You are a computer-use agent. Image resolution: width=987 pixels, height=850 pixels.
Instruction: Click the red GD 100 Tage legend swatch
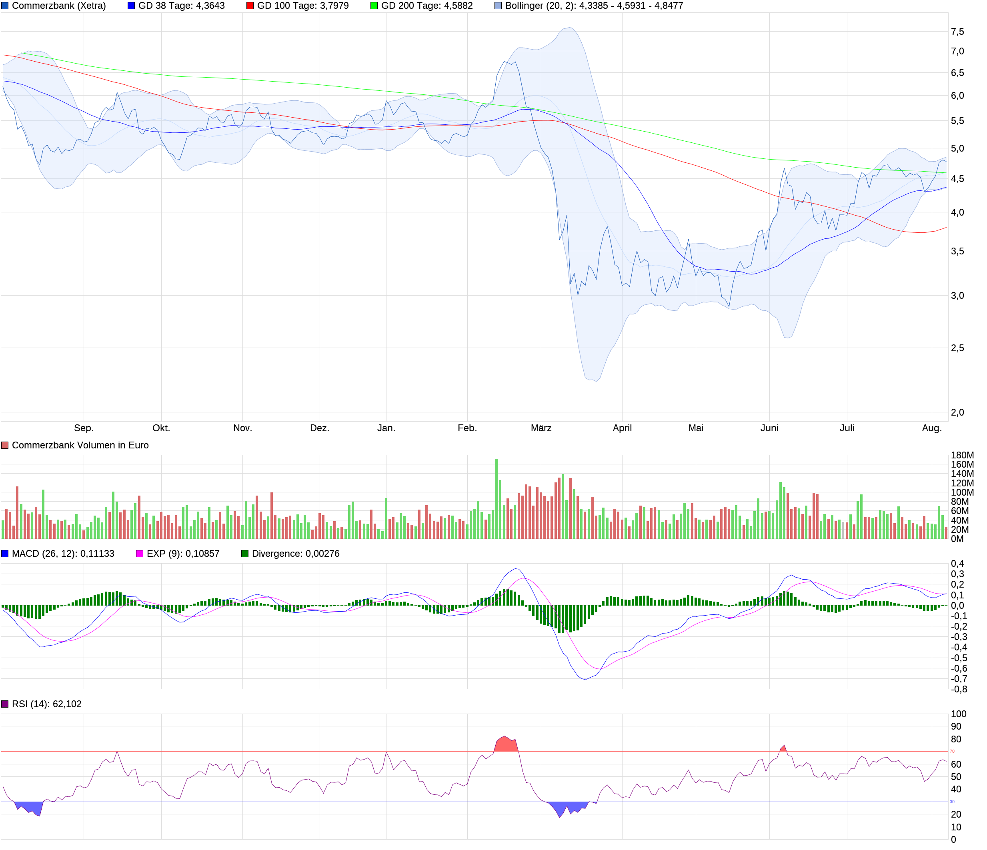(250, 6)
